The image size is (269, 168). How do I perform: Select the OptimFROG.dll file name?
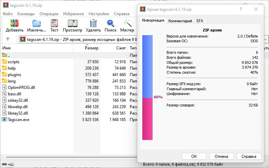coord(21,88)
